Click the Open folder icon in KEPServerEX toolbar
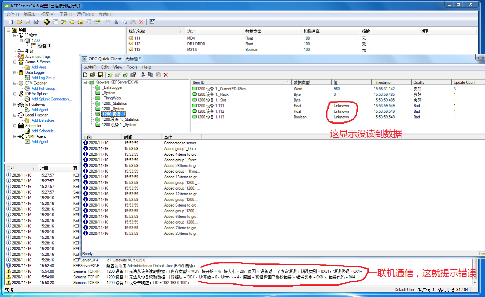The image size is (485, 297). [x=19, y=22]
